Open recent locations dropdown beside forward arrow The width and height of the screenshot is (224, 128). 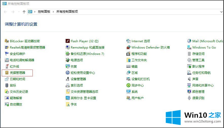click(x=19, y=12)
